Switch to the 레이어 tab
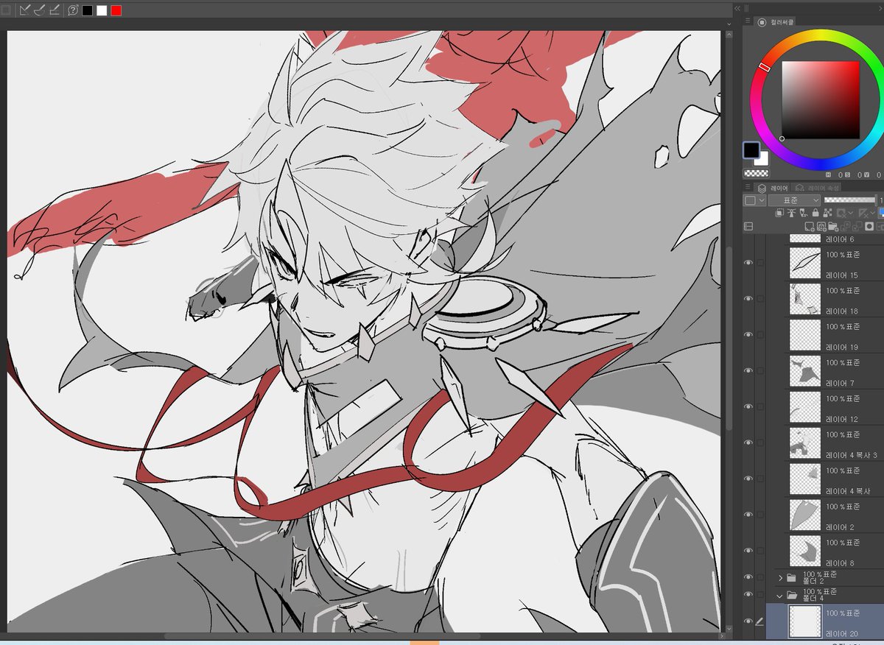The image size is (884, 645). 773,188
